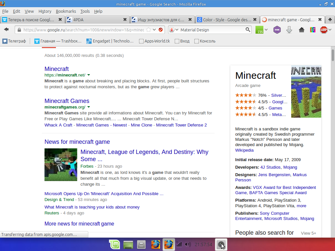Open the Minecraft image in knowledge panel

[x=306, y=92]
